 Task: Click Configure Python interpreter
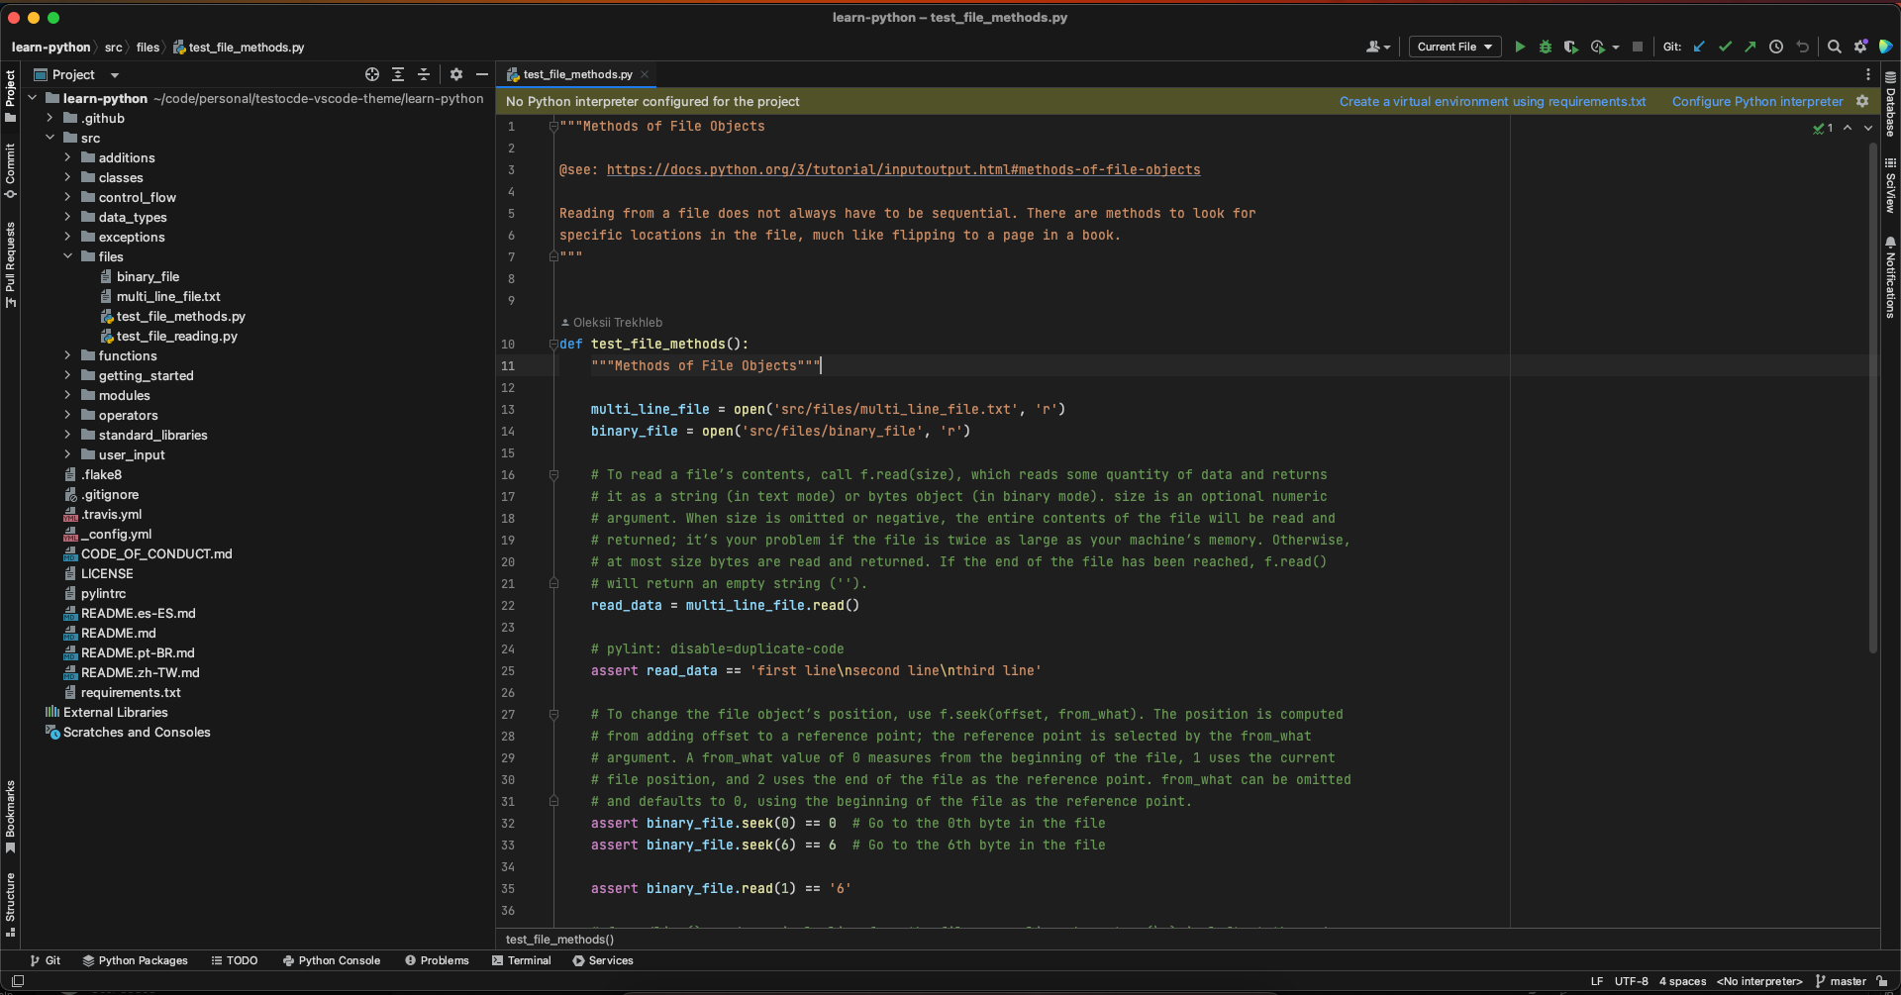click(1757, 101)
